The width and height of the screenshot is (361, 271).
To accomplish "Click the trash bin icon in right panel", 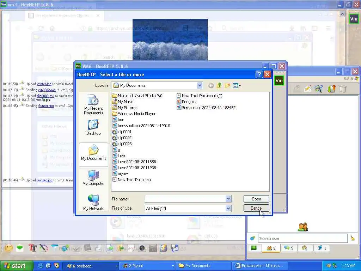I will (x=343, y=89).
